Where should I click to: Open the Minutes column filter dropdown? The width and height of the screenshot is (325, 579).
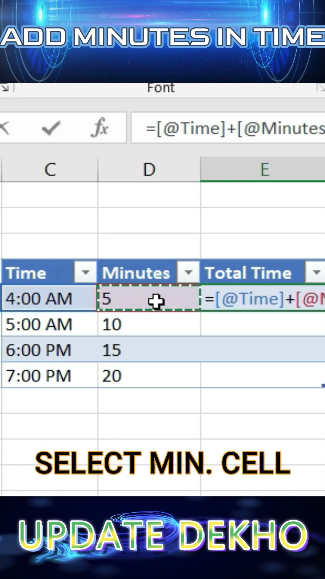coord(188,272)
